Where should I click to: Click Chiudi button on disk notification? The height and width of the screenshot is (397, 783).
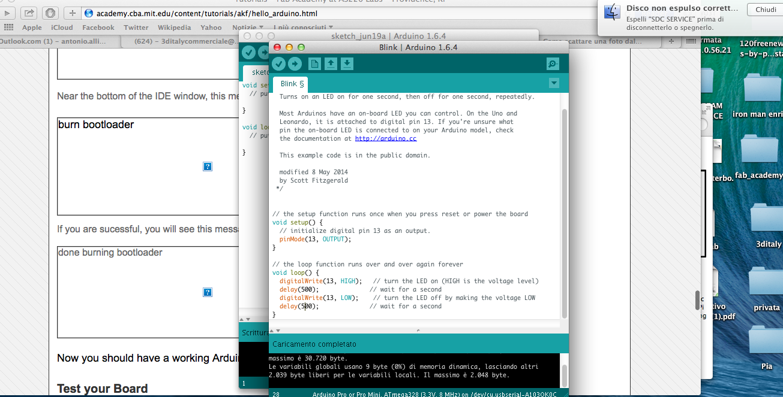766,10
